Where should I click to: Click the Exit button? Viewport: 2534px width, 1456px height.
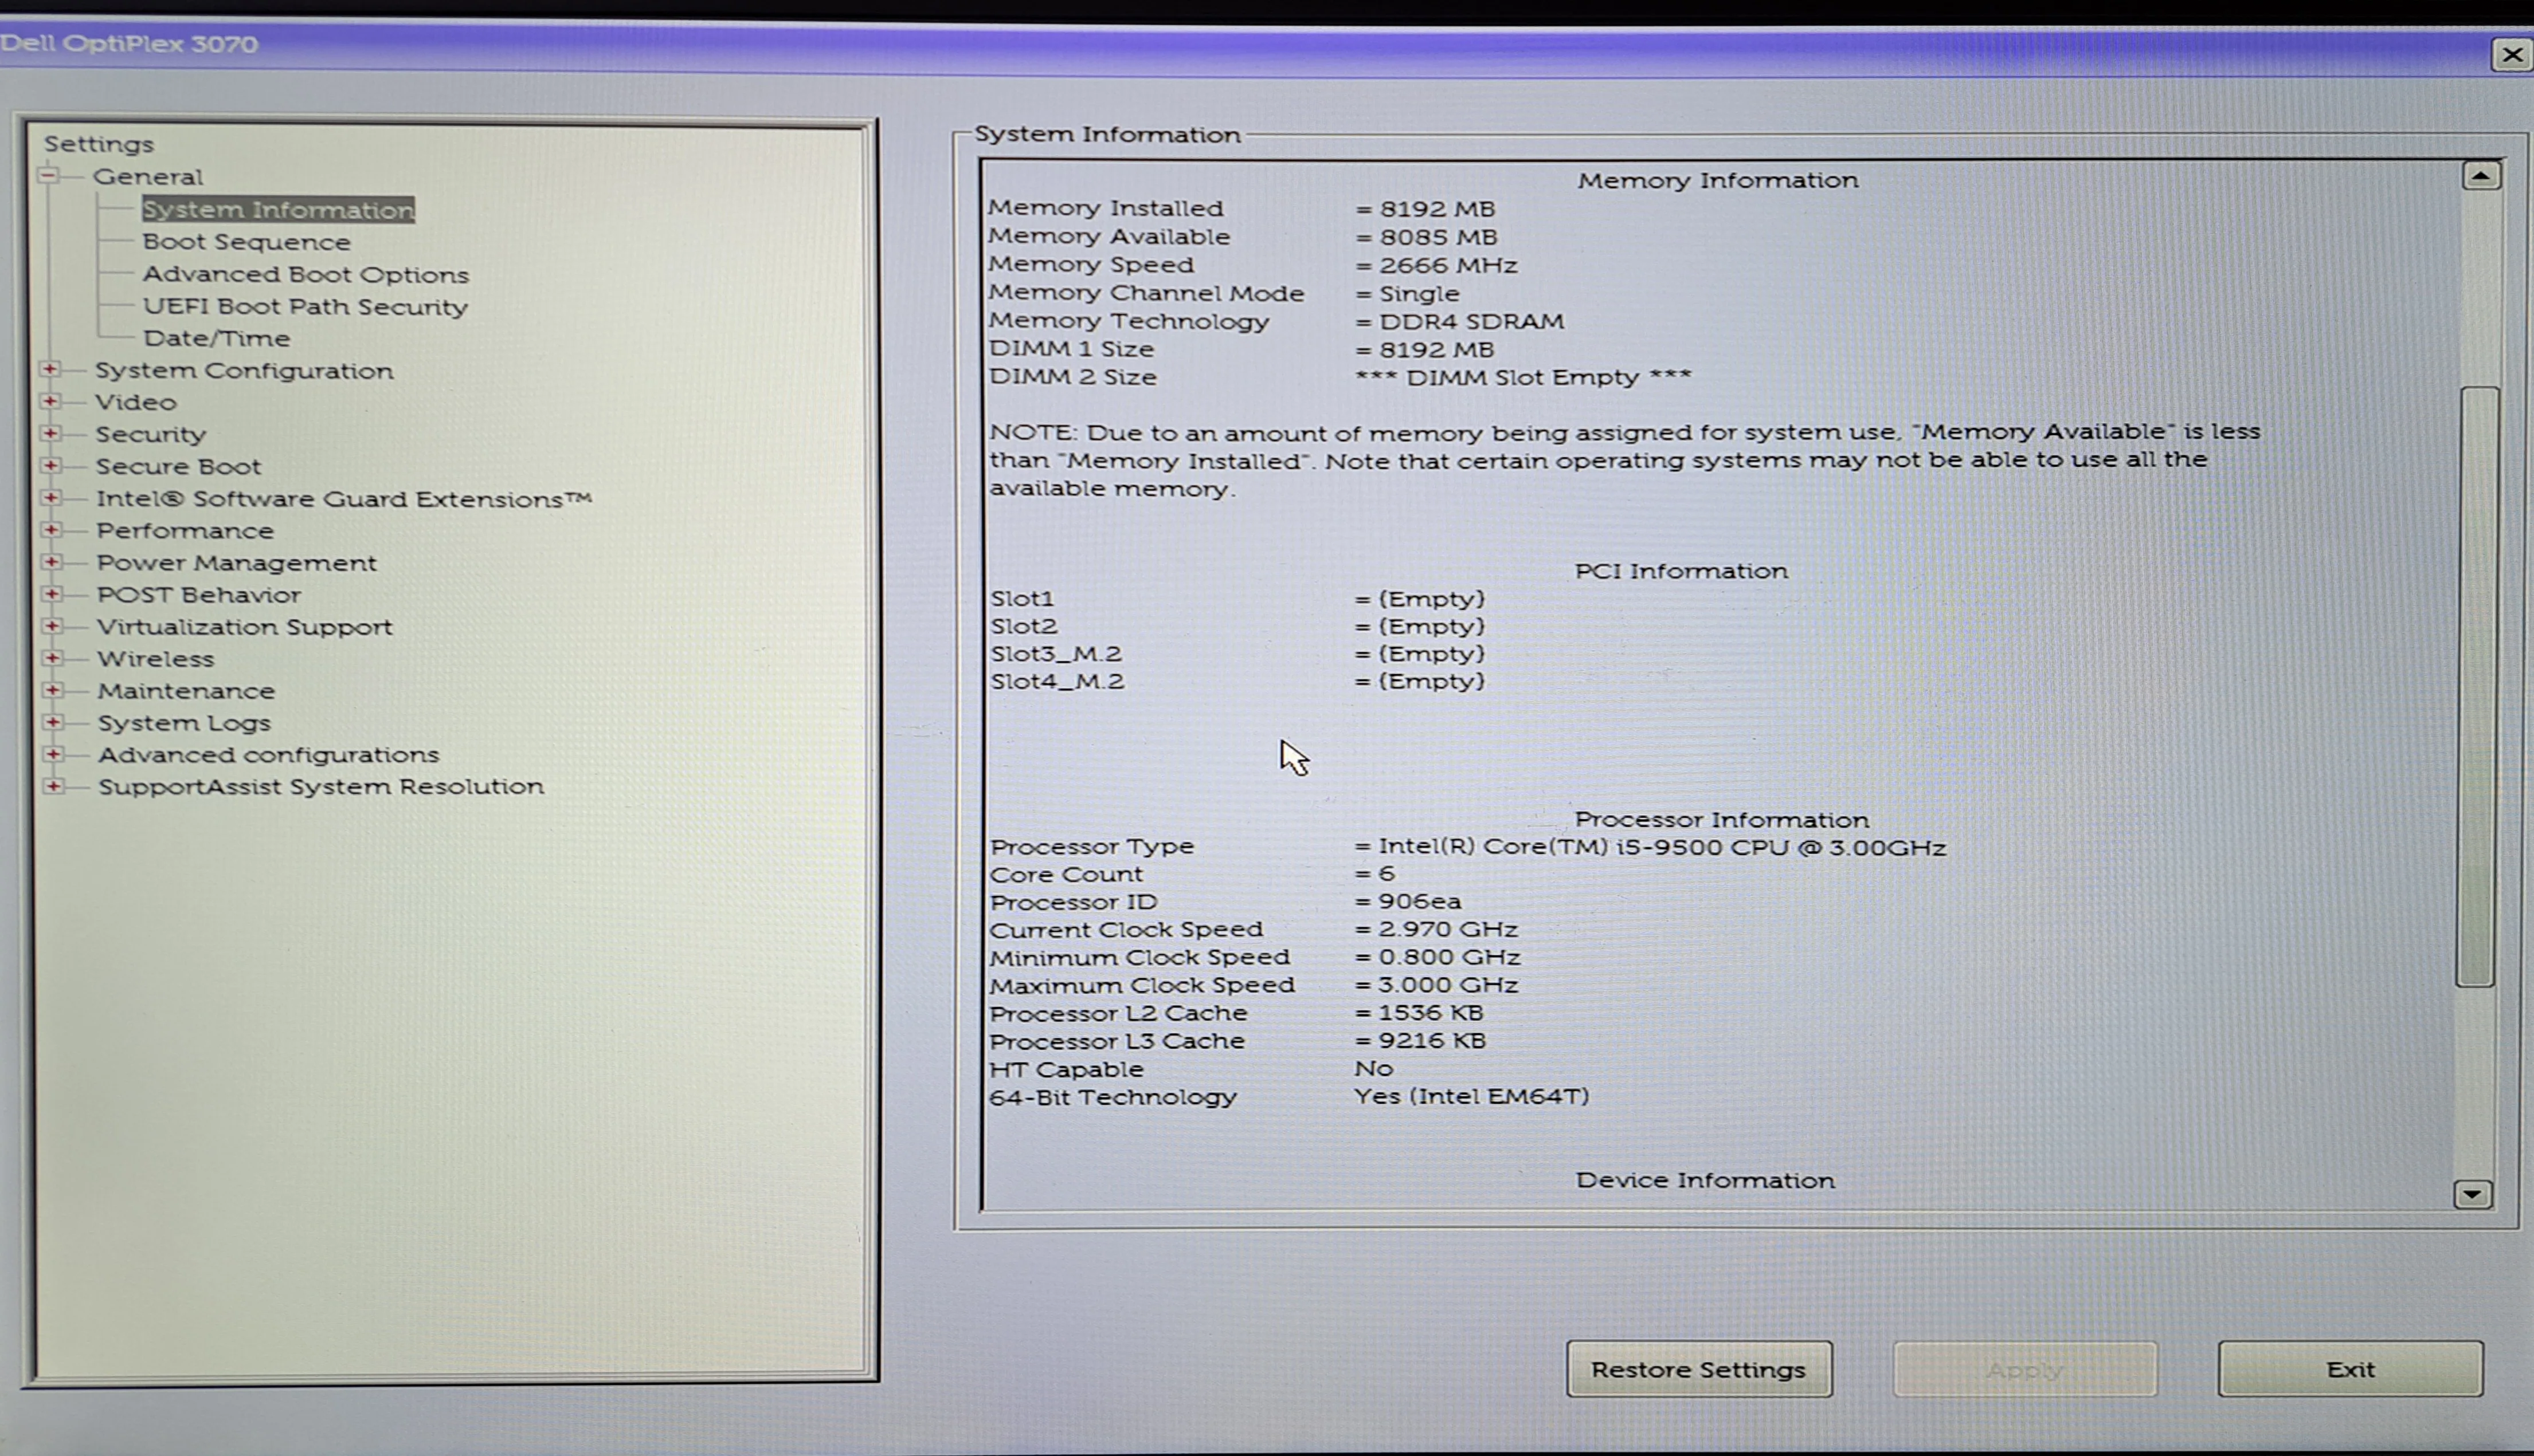[x=2350, y=1369]
